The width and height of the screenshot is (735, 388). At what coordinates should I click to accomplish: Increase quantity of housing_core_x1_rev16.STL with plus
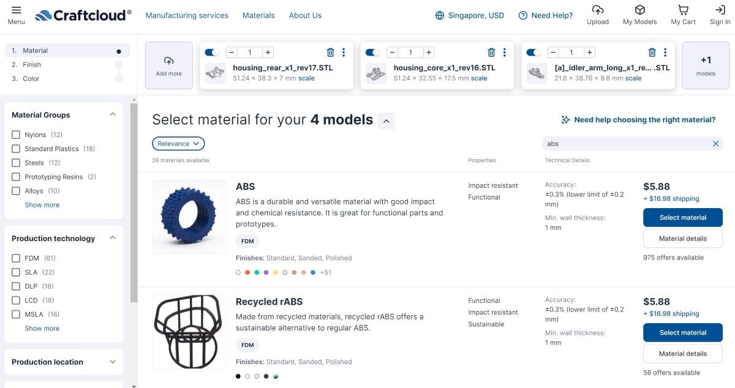point(429,53)
